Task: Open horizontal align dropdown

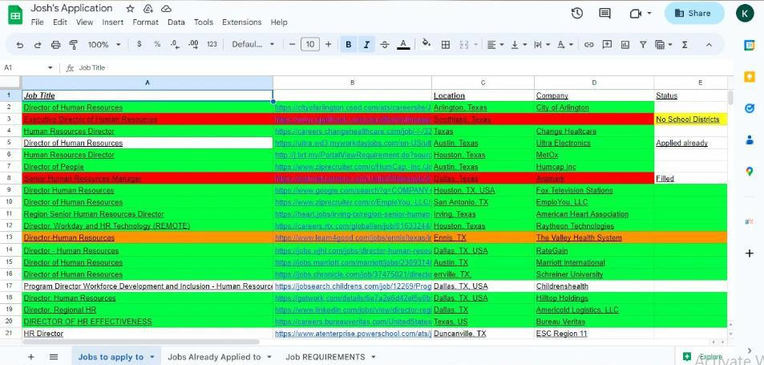Action: pos(495,45)
